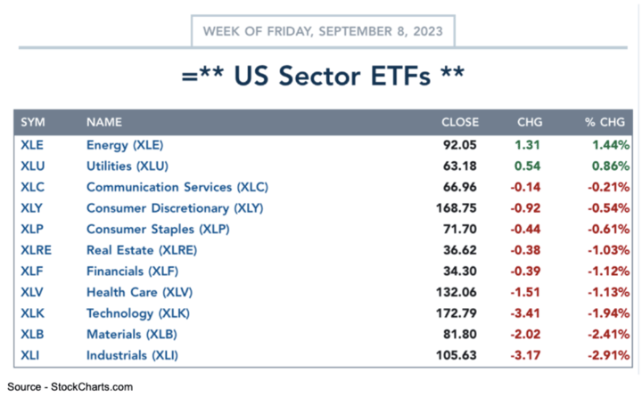Open the XLE symbol link

32,145
